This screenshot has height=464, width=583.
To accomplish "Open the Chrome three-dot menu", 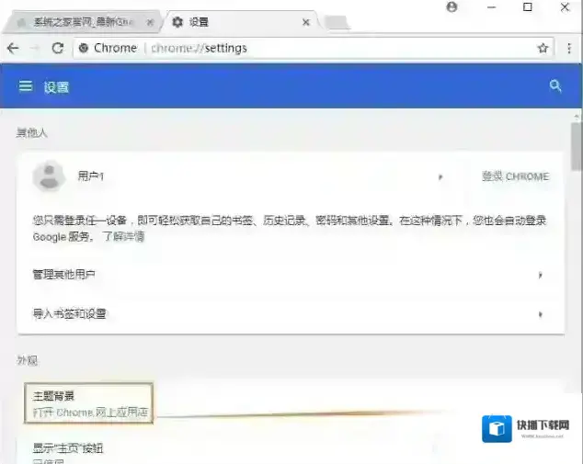I will pyautogui.click(x=569, y=48).
